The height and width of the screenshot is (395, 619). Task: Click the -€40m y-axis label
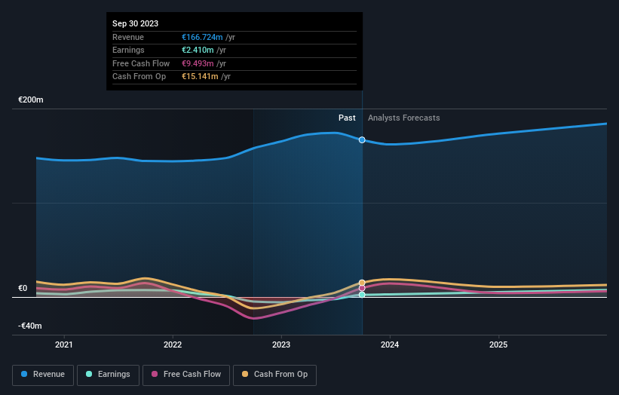pos(30,326)
